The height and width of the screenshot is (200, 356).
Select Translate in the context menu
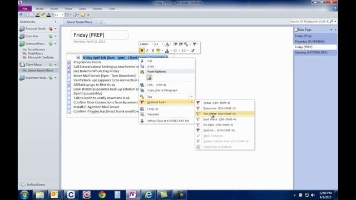point(167,114)
